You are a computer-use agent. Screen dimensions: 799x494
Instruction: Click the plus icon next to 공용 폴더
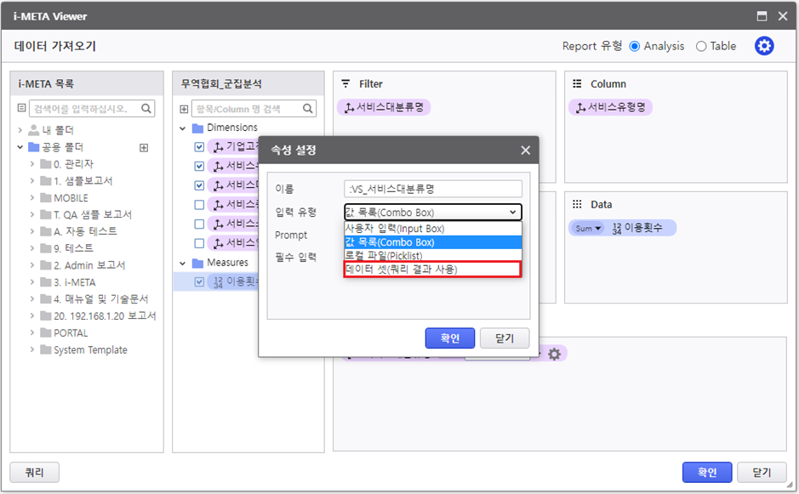pos(144,147)
